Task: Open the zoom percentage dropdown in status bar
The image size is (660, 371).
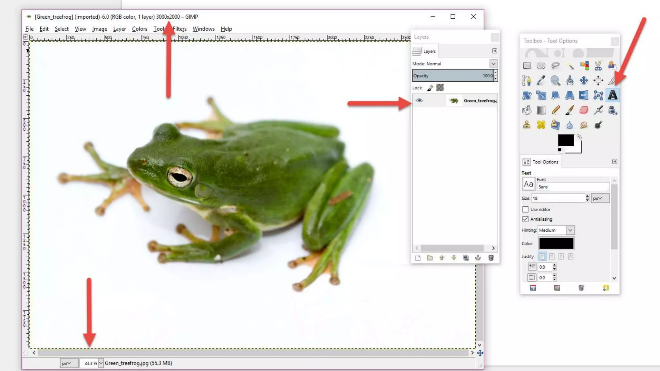Action: pyautogui.click(x=101, y=363)
